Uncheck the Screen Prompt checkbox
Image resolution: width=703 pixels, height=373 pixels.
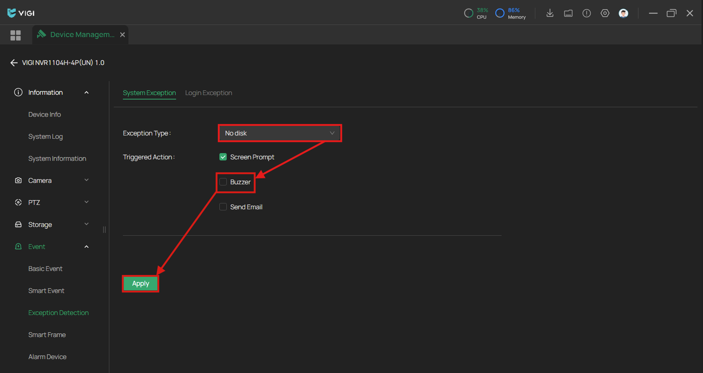pyautogui.click(x=223, y=157)
